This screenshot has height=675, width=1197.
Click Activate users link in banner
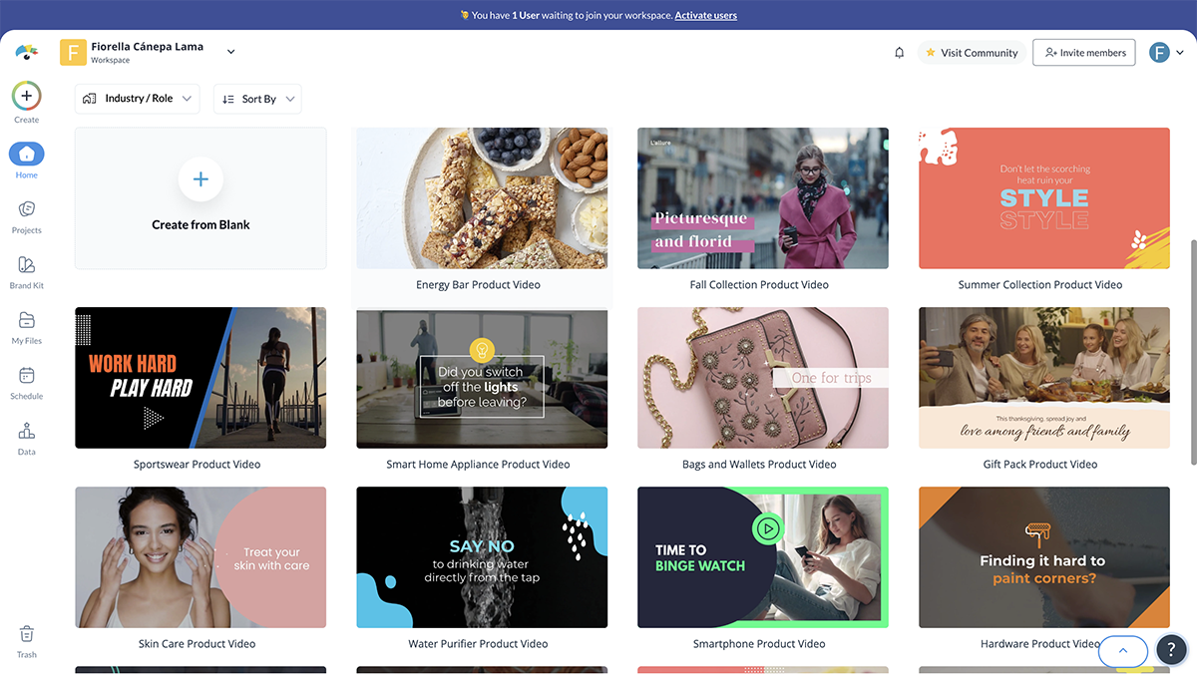click(x=706, y=15)
